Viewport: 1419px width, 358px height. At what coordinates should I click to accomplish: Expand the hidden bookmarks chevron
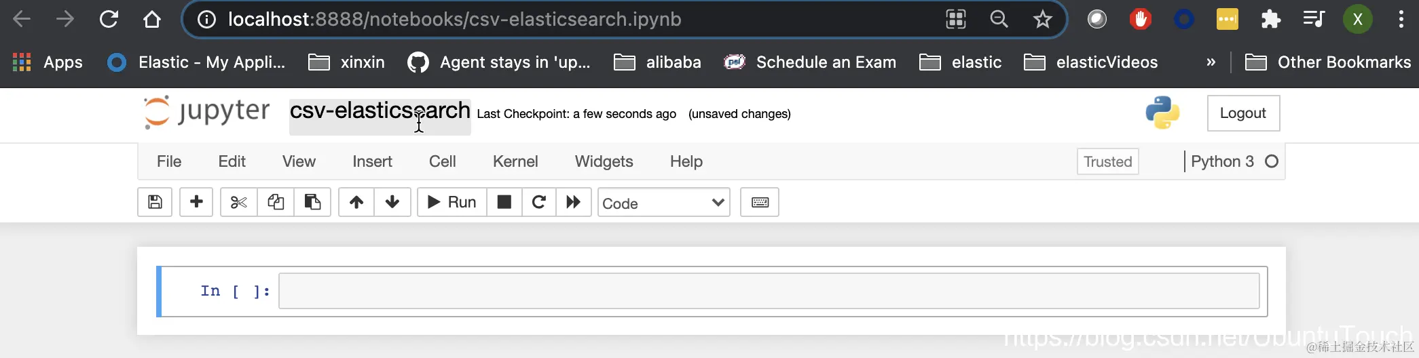[1211, 62]
